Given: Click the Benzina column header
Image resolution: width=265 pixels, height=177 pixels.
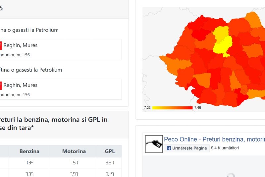Looking at the screenshot, I should coord(29,151).
